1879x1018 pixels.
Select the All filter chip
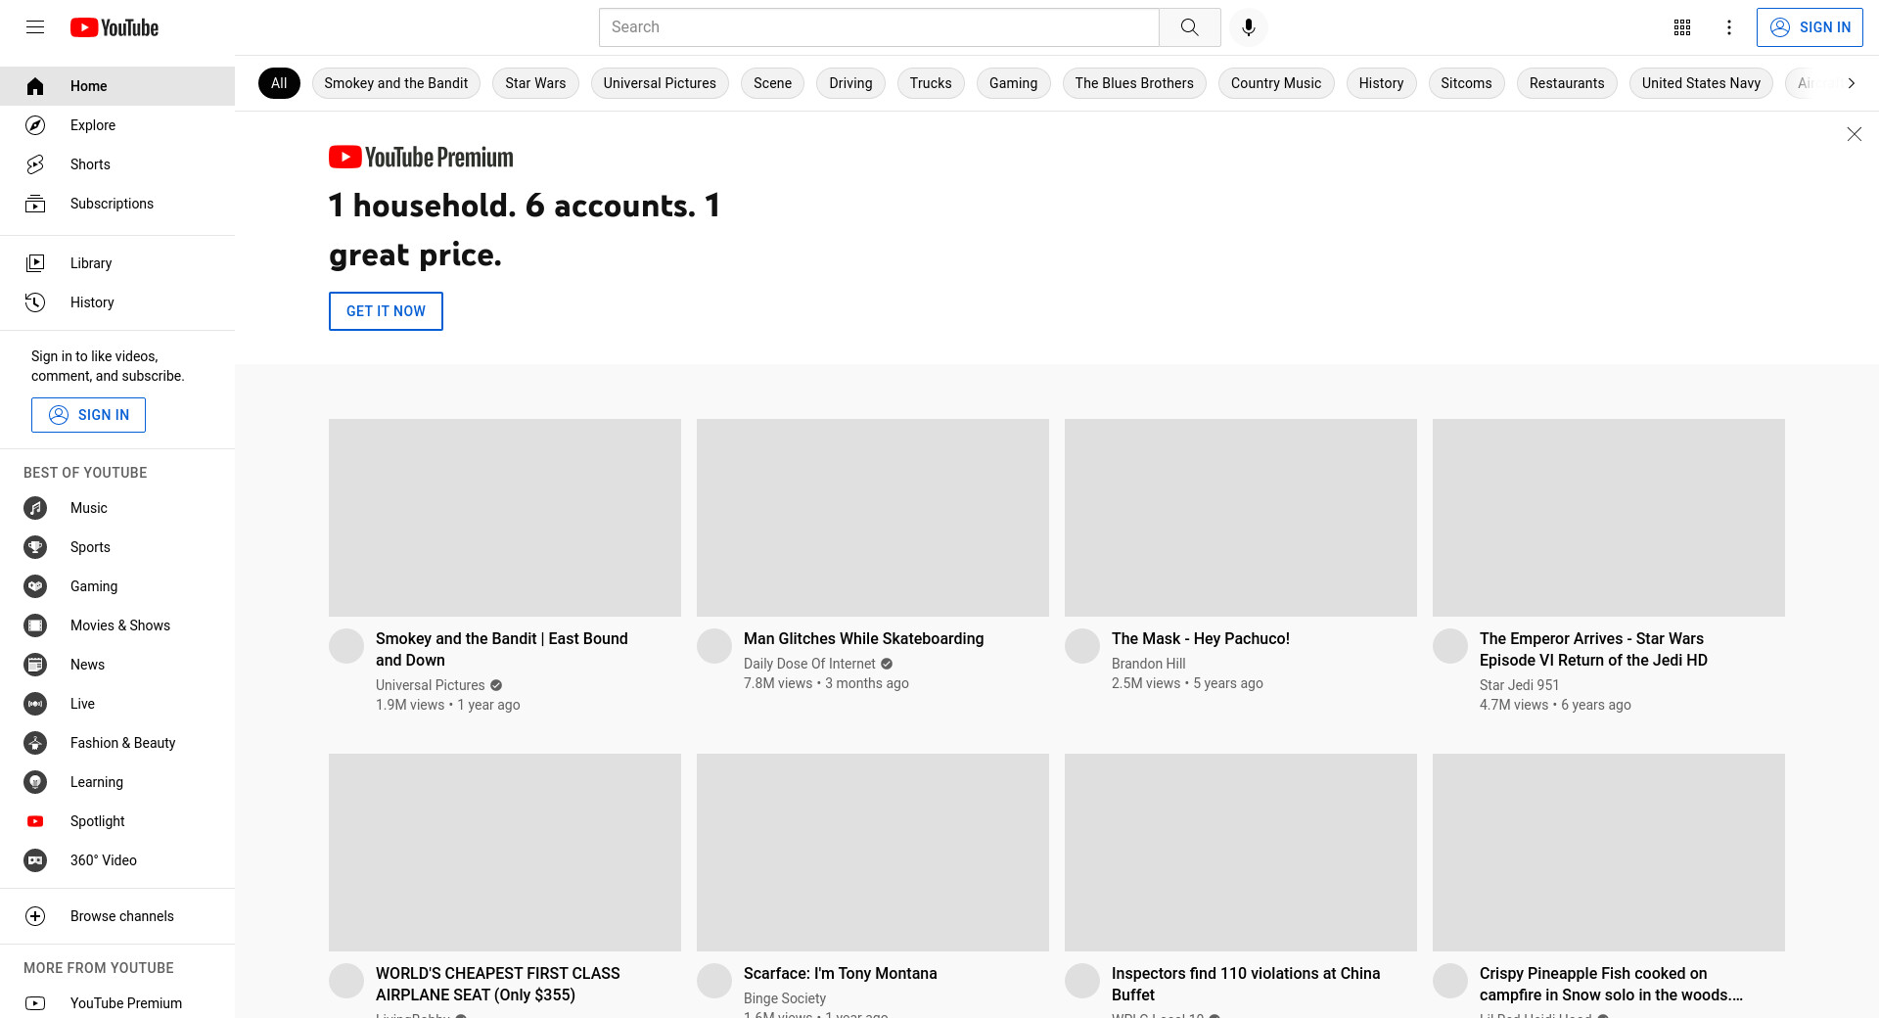coord(279,83)
